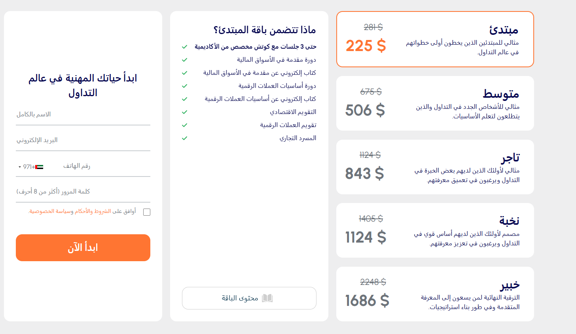Screen dimensions: 576x334
Task: Click checkmark beside financial markets intro course
Action: 184,60
